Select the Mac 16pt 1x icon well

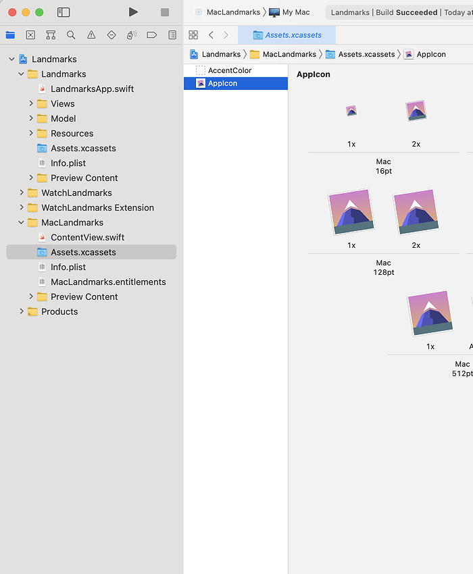tap(351, 111)
